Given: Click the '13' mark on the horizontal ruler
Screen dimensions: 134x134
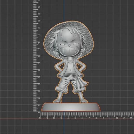Looking at the screenshot, I should point(131,118).
